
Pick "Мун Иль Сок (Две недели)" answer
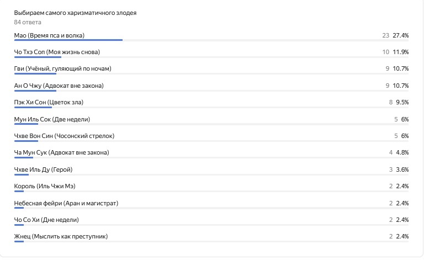pos(52,119)
